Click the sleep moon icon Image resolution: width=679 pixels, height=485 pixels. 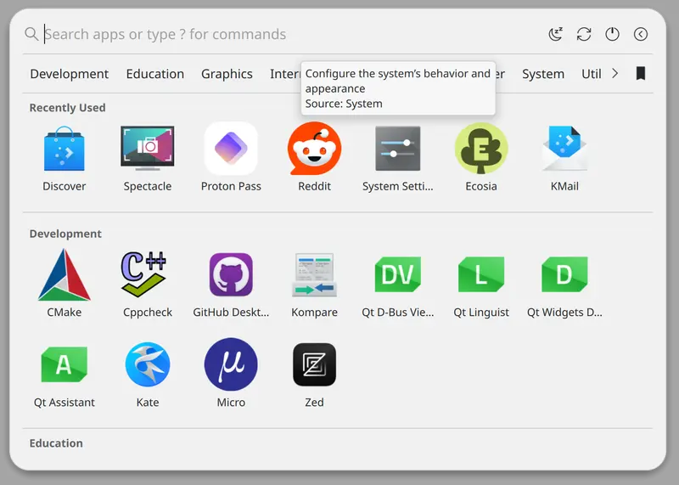coord(556,34)
